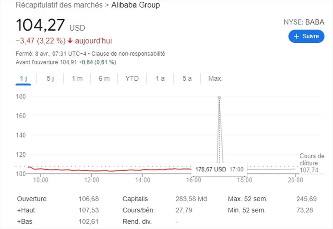
Task: Click the plus icon in Suivre button
Action: [296, 36]
